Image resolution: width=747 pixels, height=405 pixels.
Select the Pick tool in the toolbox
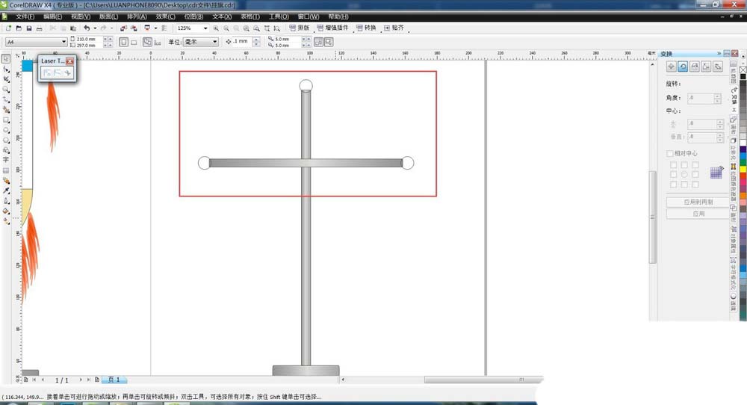point(6,58)
